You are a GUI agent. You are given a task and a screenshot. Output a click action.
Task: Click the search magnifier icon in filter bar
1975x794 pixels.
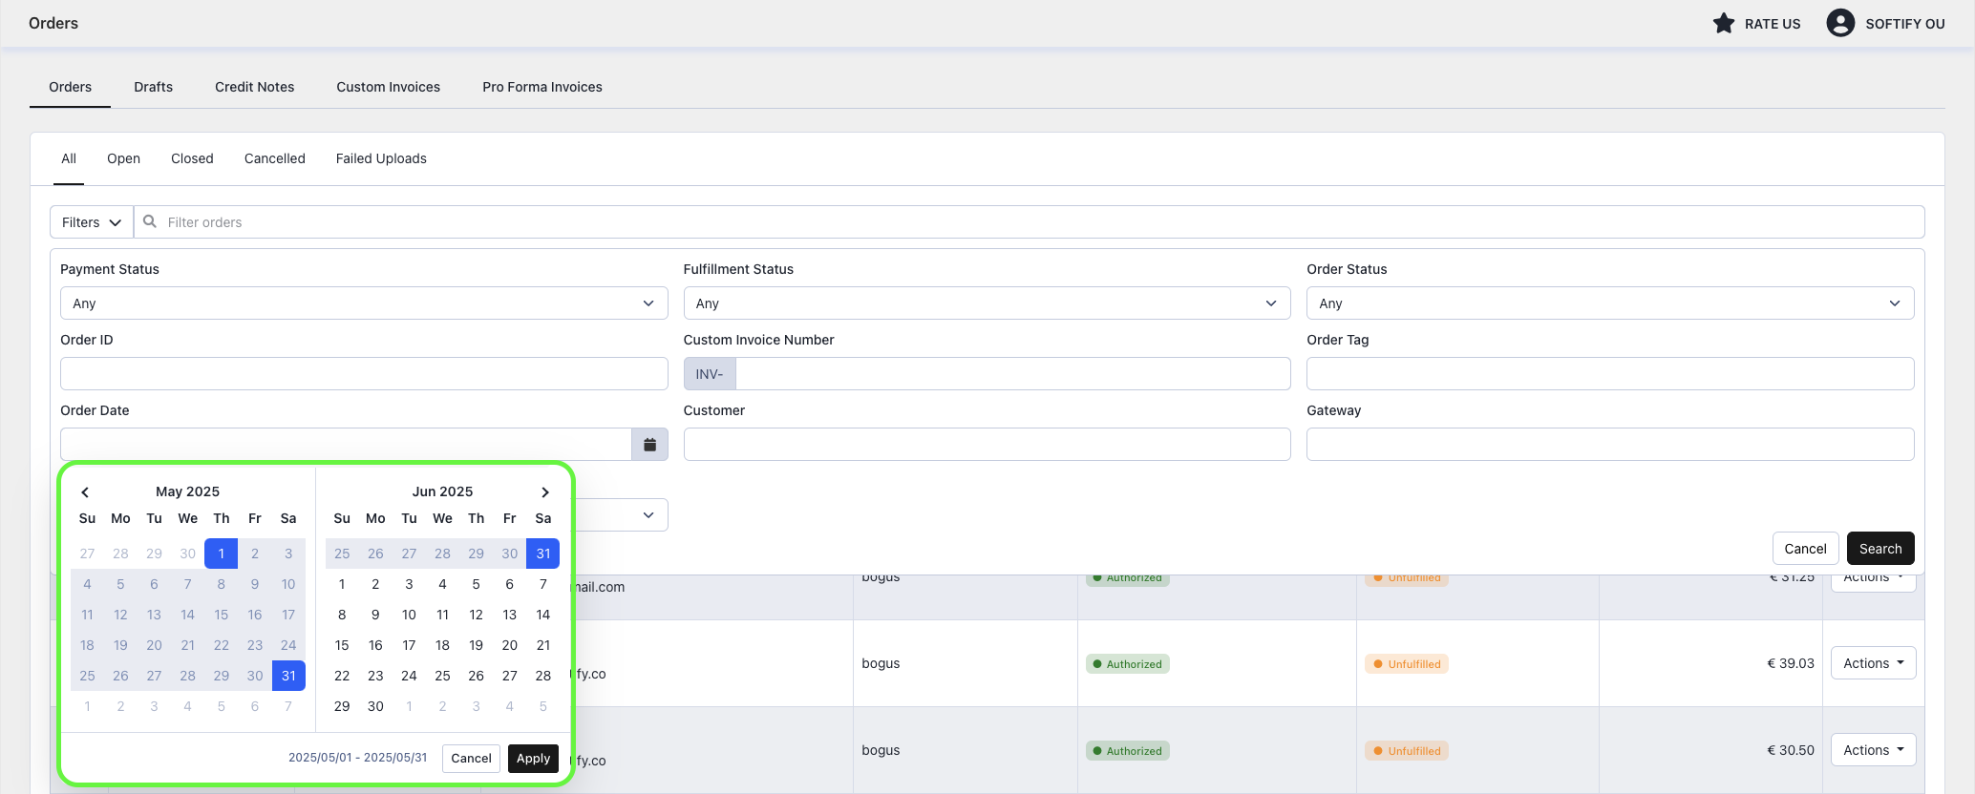pyautogui.click(x=150, y=222)
